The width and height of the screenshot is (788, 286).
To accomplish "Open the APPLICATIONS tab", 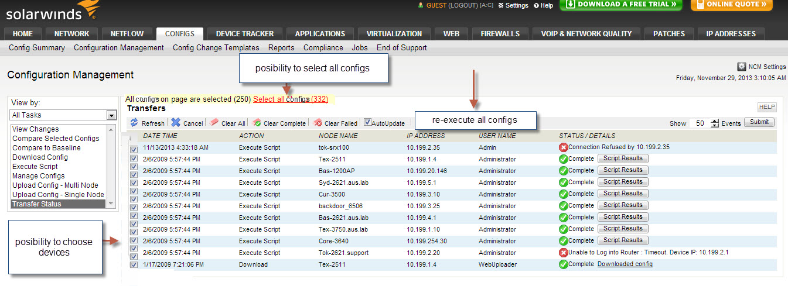I will point(320,34).
